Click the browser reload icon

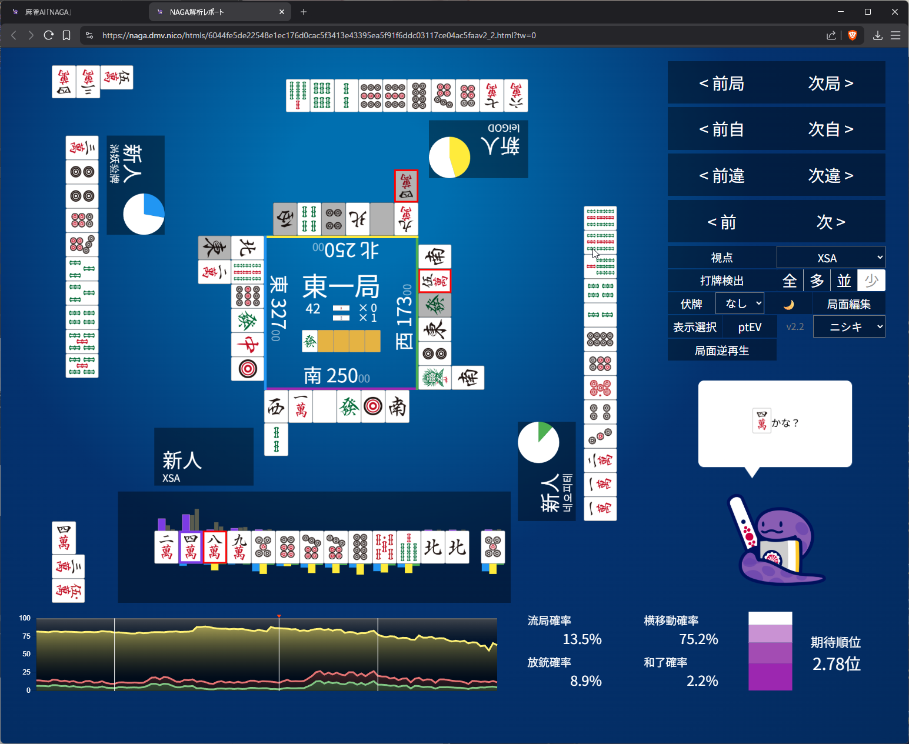pyautogui.click(x=49, y=35)
